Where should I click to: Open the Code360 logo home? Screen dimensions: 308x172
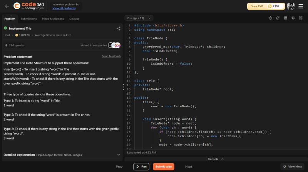28,6
